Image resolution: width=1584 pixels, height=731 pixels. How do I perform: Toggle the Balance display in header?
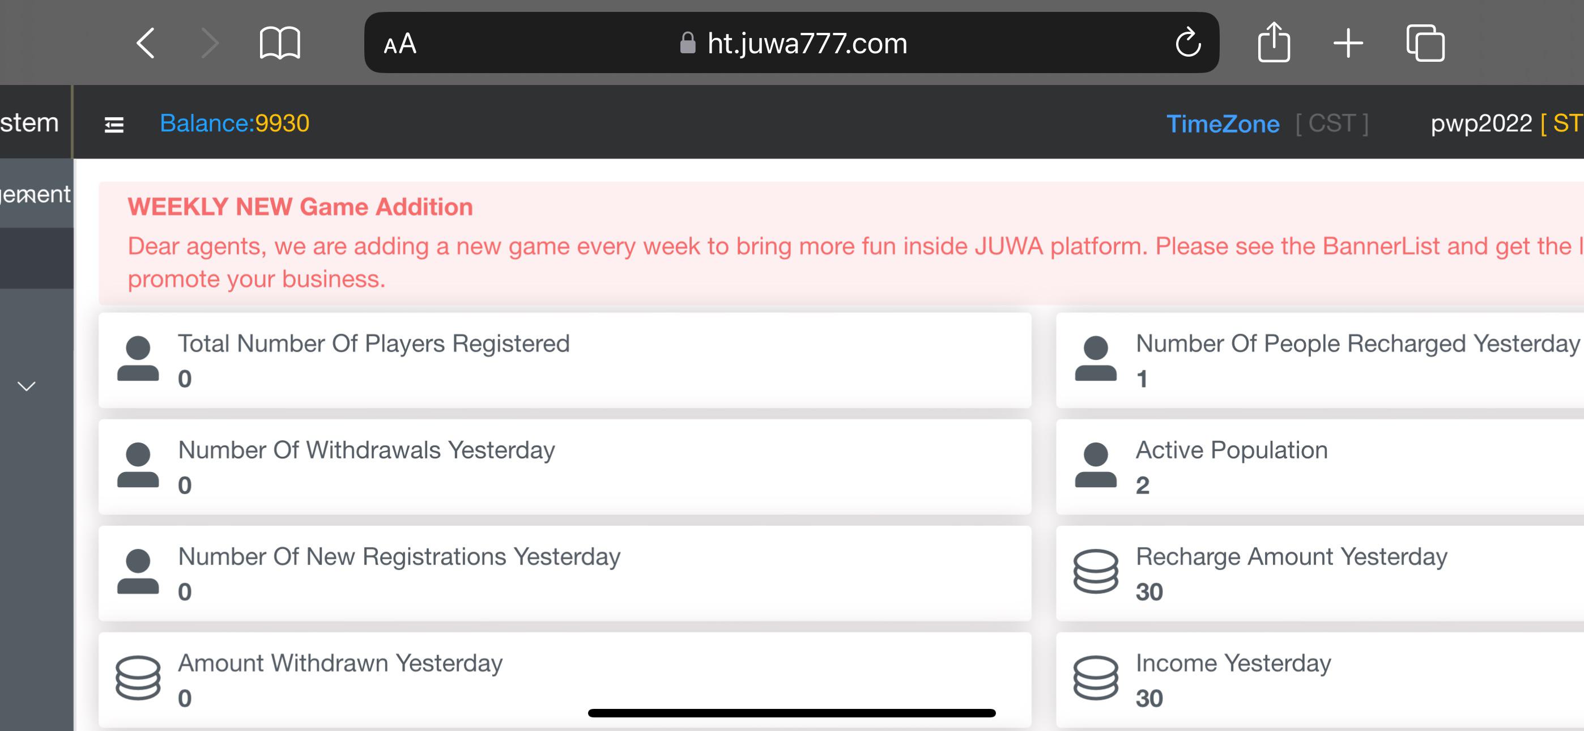point(235,124)
